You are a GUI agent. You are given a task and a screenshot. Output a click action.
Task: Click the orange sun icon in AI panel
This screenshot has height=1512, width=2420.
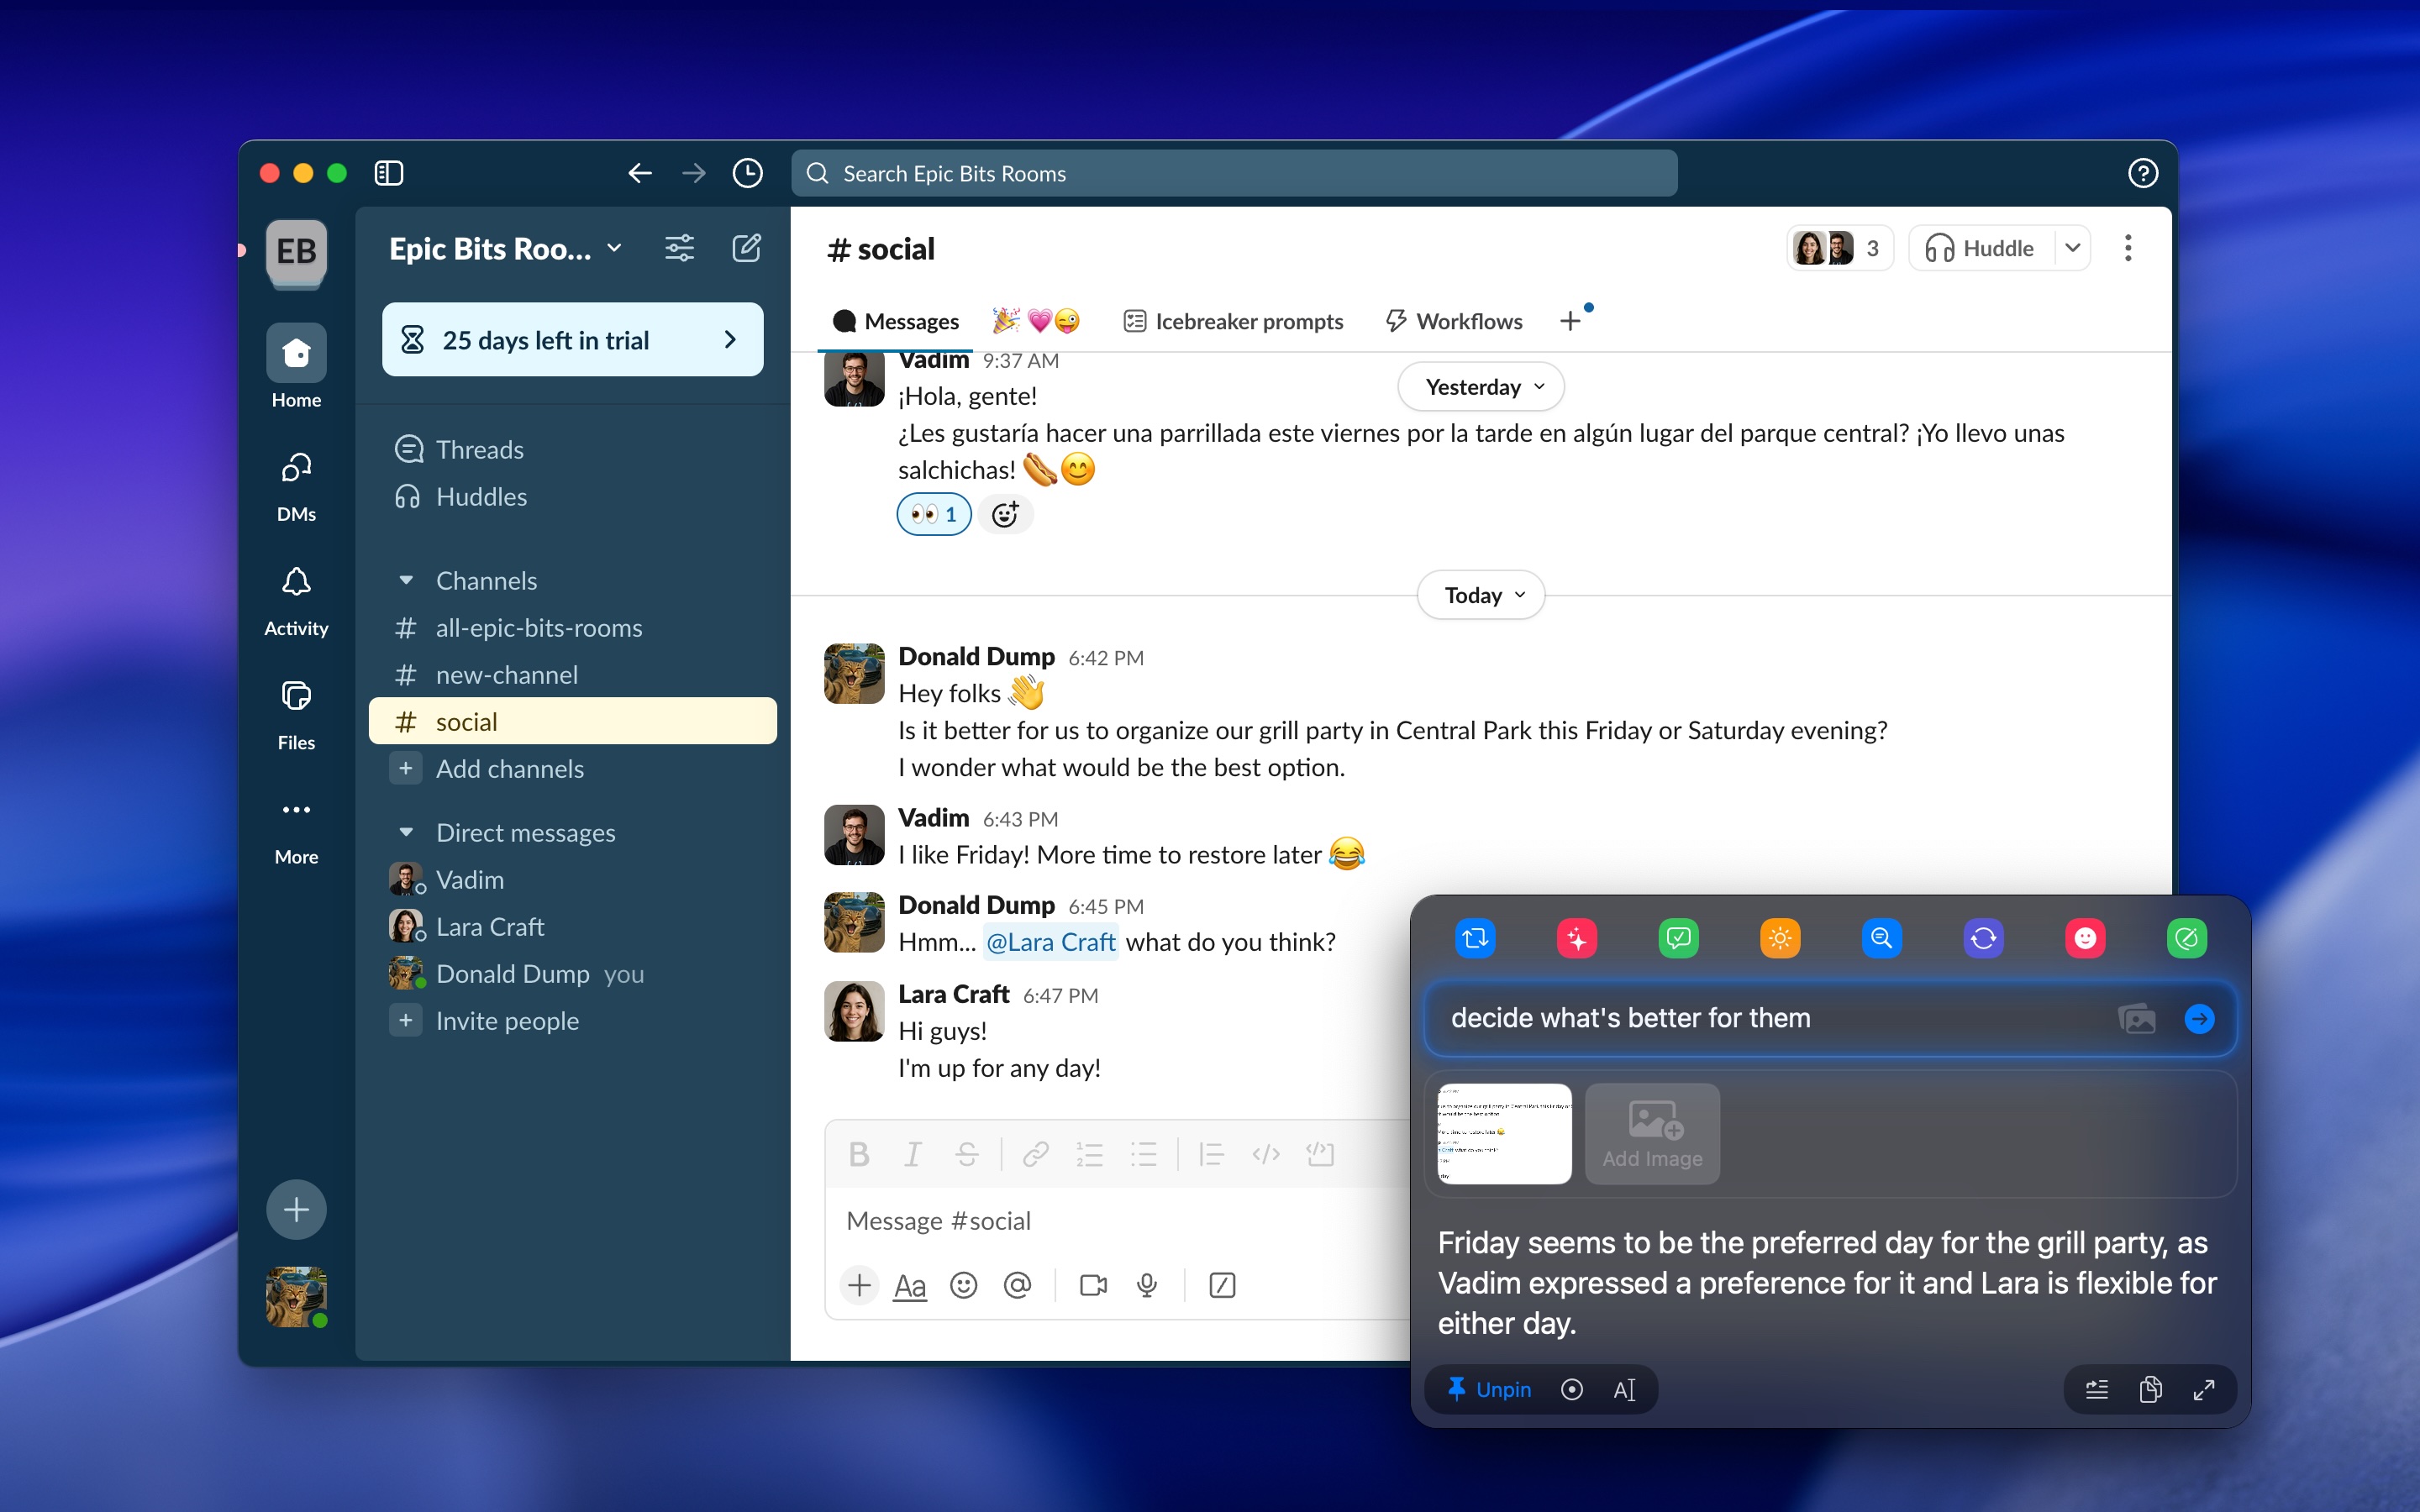pos(1780,938)
